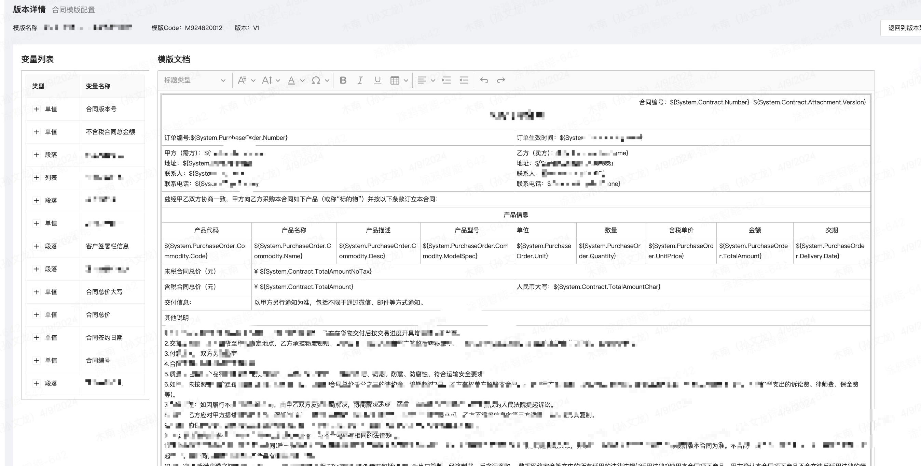
Task: Expand the 合同总价大写 variable row
Action: click(x=37, y=292)
